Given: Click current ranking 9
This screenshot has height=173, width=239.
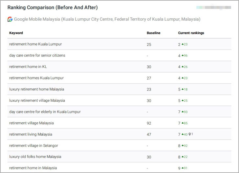Looking at the screenshot, I should pyautogui.click(x=179, y=168).
